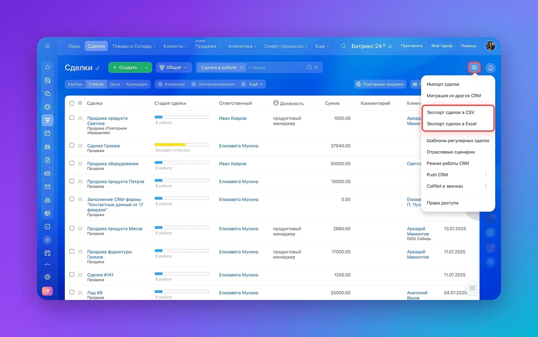Viewport: 538px width, 337px height.
Task: Open the mail envelope icon in the left sidebar
Action: click(x=48, y=187)
